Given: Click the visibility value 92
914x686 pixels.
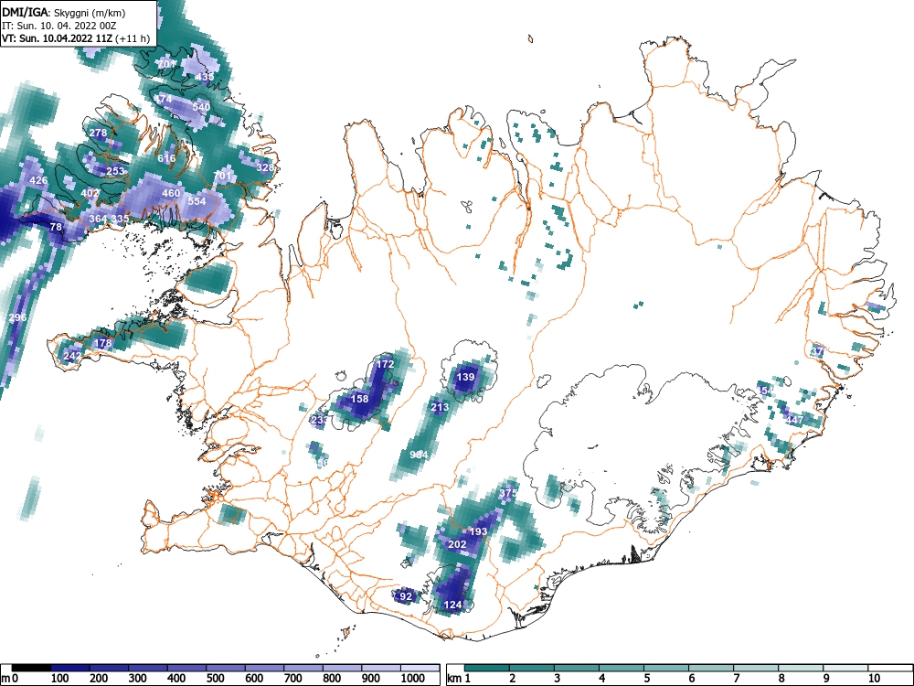Looking at the screenshot, I should [406, 596].
